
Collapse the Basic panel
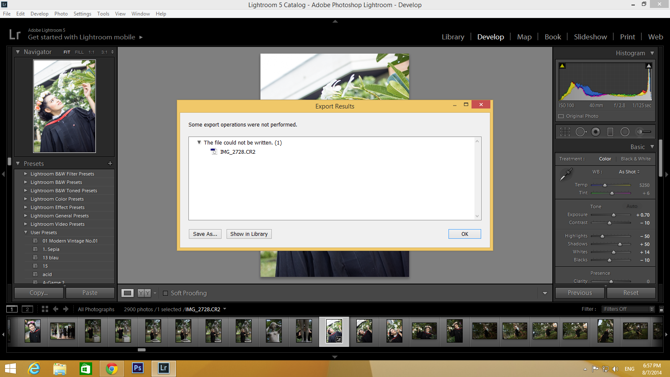click(x=652, y=147)
